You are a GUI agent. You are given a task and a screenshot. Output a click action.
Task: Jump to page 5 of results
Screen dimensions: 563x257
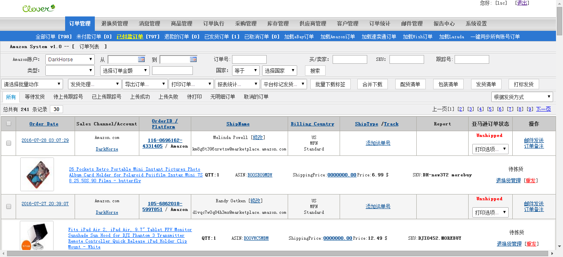pos(490,109)
